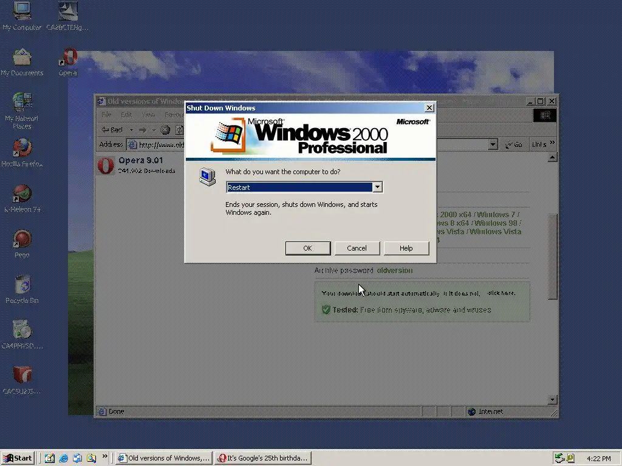
Task: Select the CA4PM... desktop file icon
Action: click(x=22, y=335)
